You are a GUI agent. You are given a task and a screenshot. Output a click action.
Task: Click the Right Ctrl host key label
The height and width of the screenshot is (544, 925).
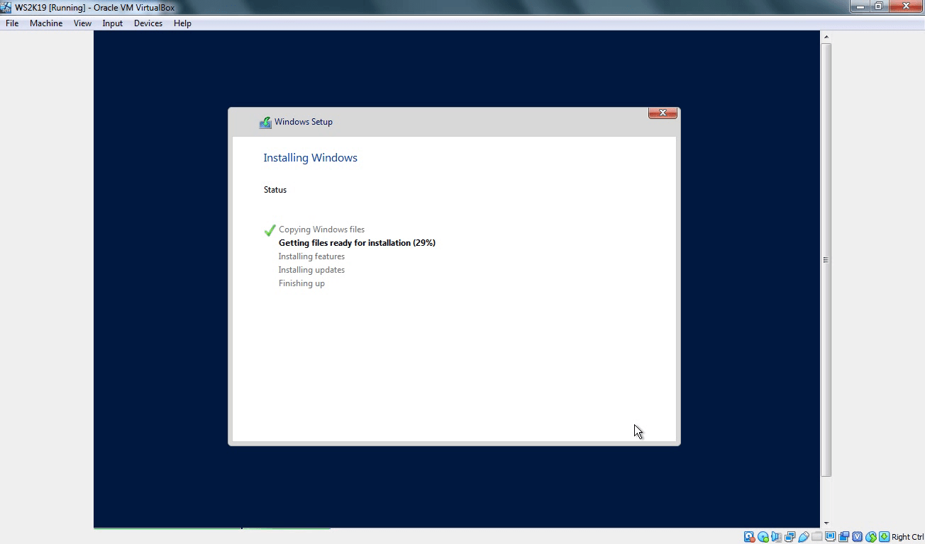coord(908,537)
